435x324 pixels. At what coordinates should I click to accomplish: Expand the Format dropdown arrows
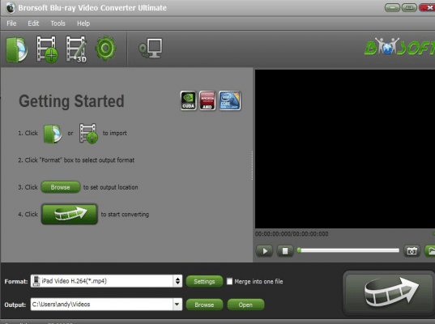tap(177, 281)
